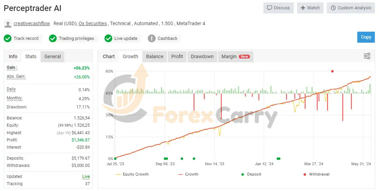Click the -$20.89 interest value
This screenshot has height=191, width=379.
point(82,147)
